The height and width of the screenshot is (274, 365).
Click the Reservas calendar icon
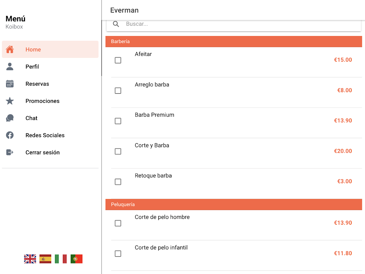[10, 84]
